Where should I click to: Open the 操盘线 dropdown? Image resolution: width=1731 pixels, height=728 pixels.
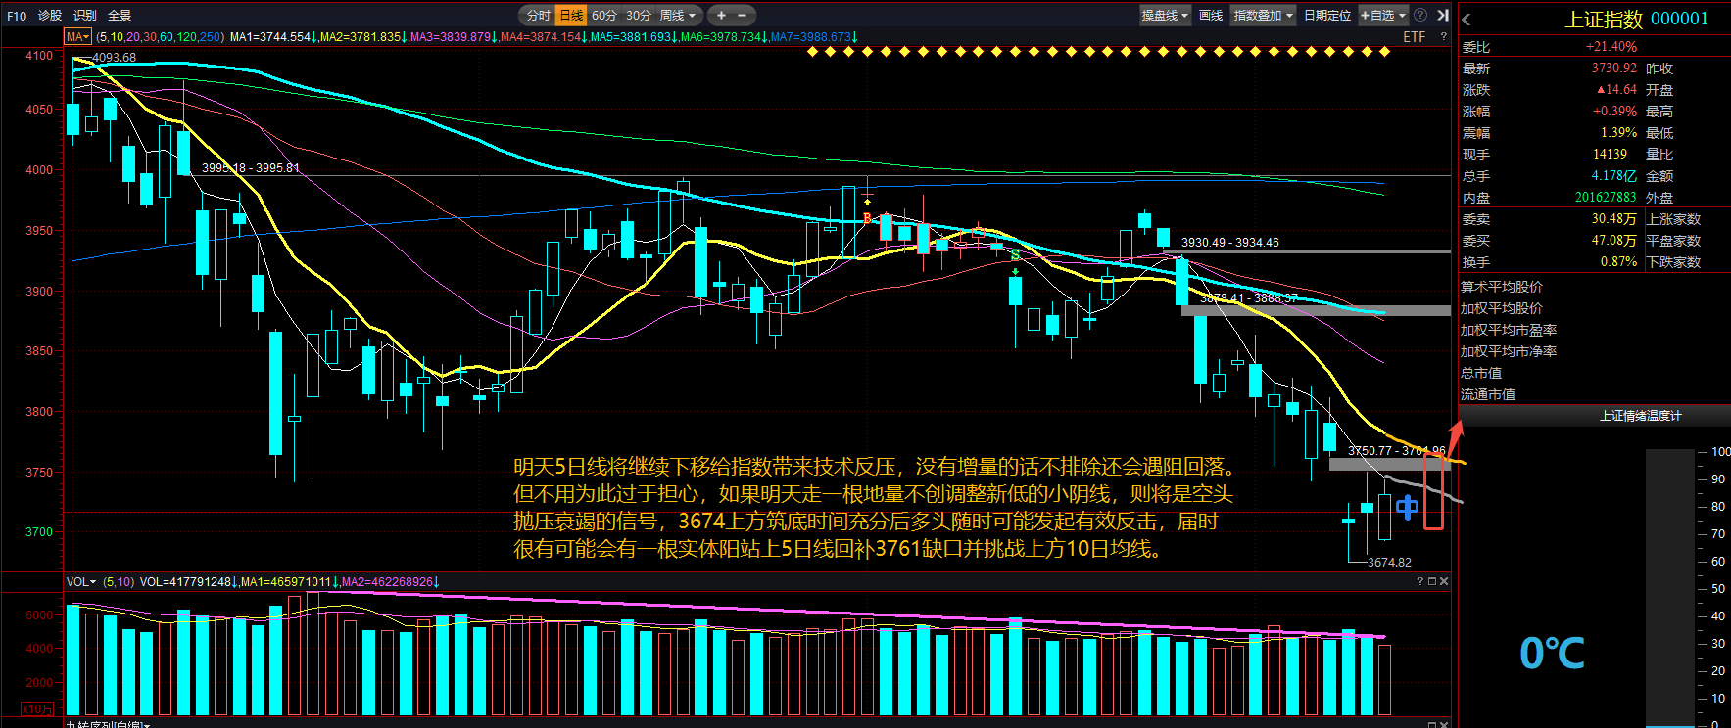click(1165, 15)
